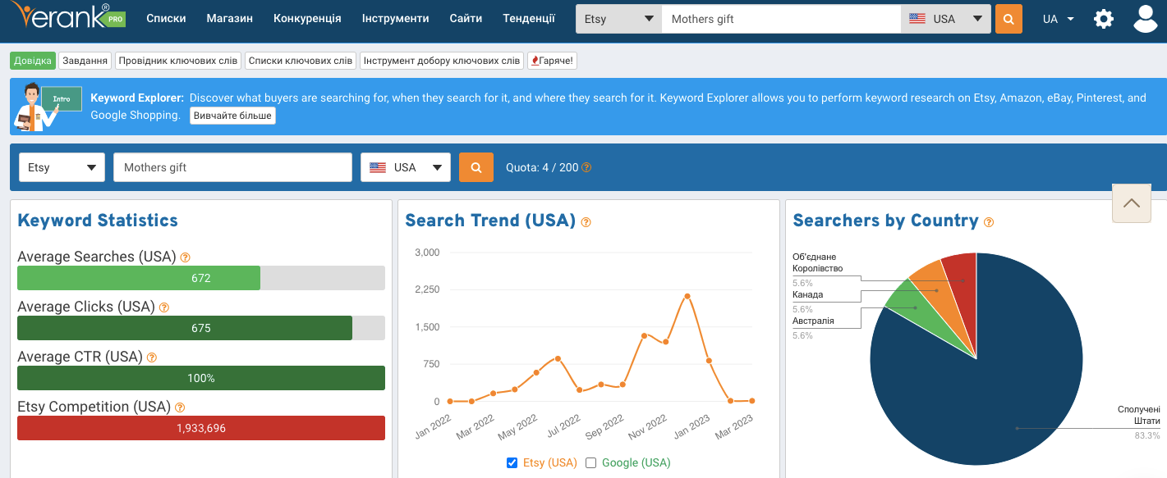Click the Вивчайте більше button
1167x478 pixels.
232,116
